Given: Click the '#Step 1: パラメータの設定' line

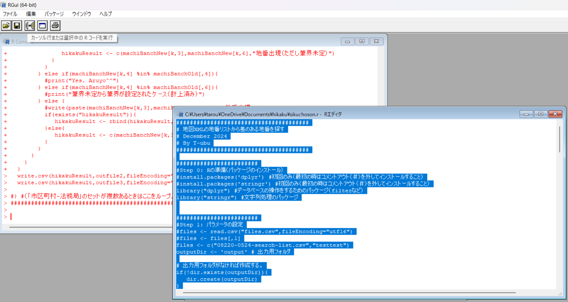Looking at the screenshot, I should tap(211, 225).
